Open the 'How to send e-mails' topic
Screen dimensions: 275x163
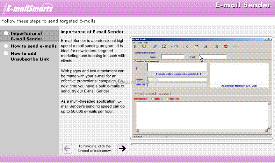[34, 46]
